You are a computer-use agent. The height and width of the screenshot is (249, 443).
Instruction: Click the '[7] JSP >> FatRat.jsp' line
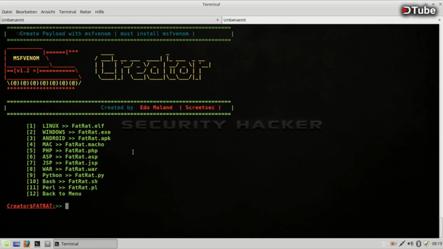(x=62, y=163)
